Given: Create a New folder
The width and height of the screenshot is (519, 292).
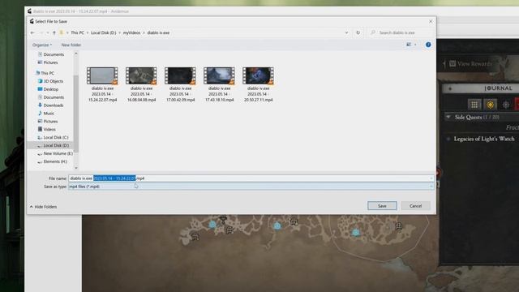Looking at the screenshot, I should click(x=71, y=45).
